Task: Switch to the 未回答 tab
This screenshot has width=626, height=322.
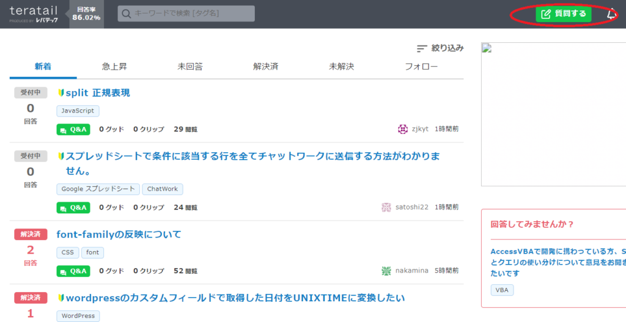Action: tap(190, 67)
